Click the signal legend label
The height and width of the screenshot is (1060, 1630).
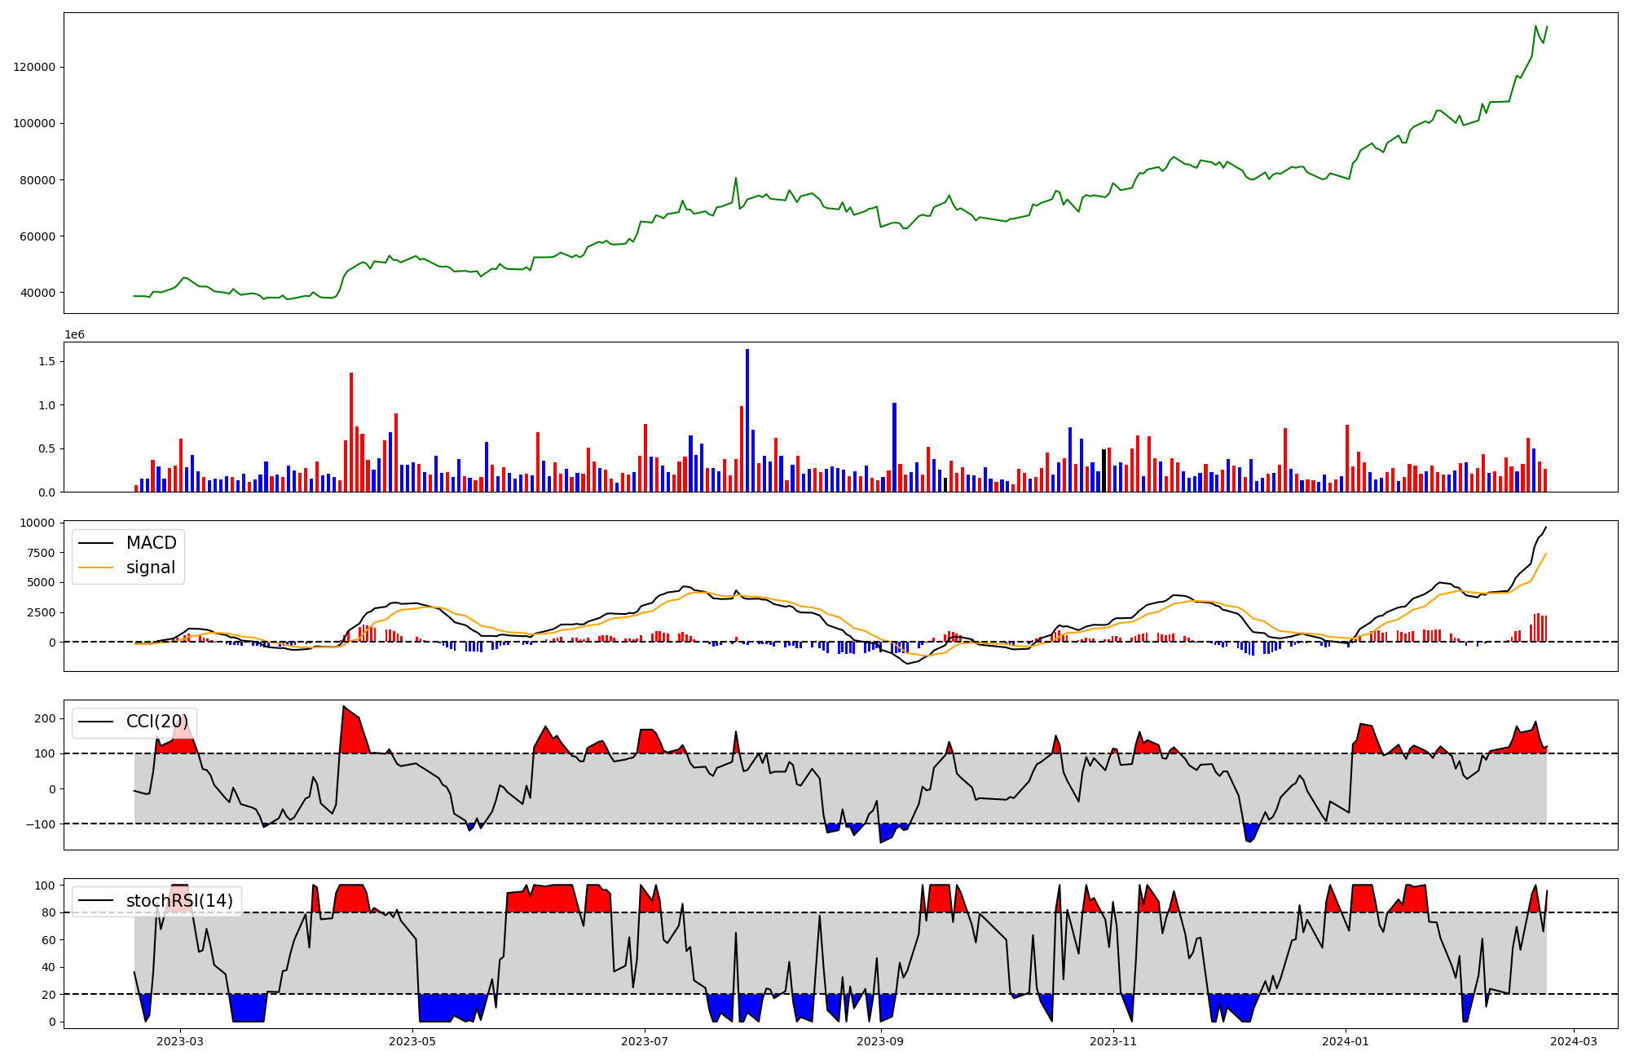(x=151, y=568)
